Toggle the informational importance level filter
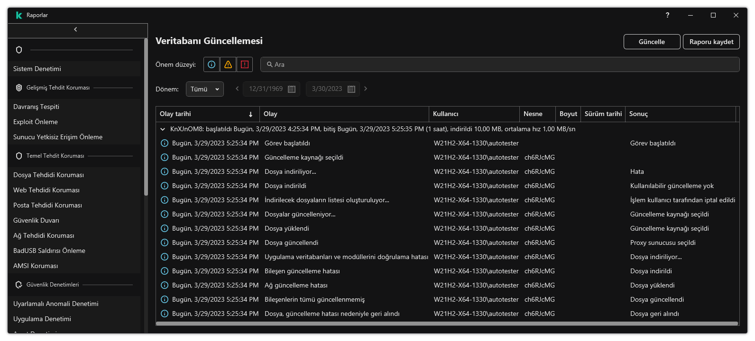Image resolution: width=755 pixels, height=341 pixels. tap(212, 64)
